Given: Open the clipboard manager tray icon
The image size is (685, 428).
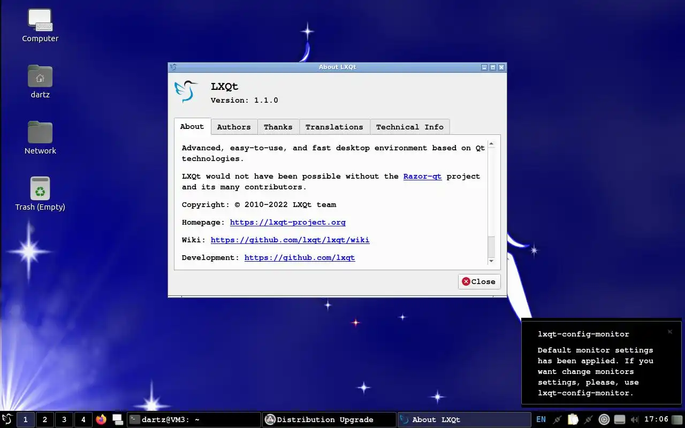Looking at the screenshot, I should tap(573, 419).
